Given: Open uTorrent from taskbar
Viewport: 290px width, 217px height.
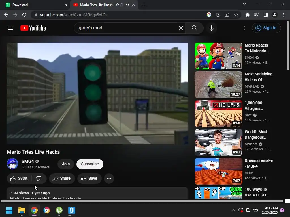Looking at the screenshot, I should point(59,210).
